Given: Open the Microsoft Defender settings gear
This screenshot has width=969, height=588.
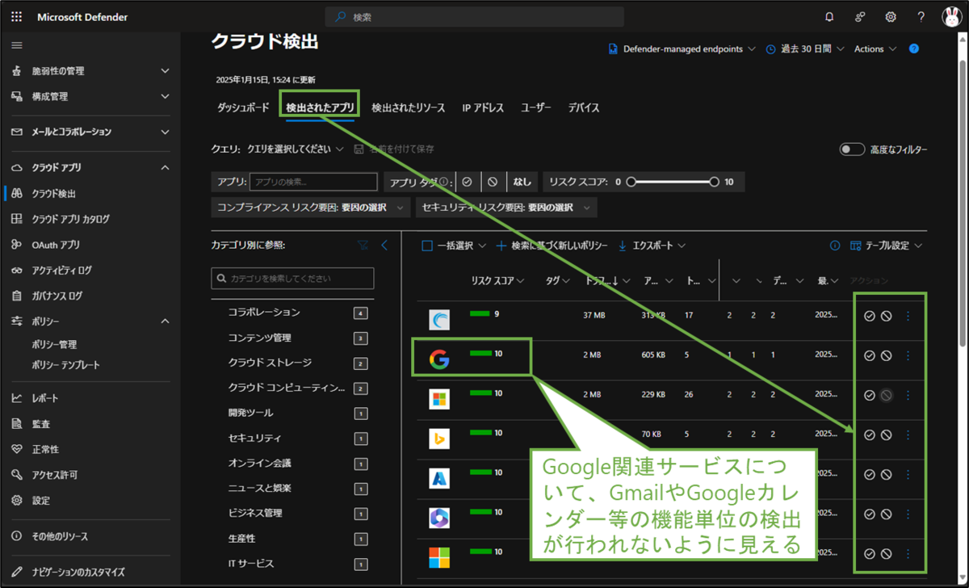Looking at the screenshot, I should click(890, 16).
